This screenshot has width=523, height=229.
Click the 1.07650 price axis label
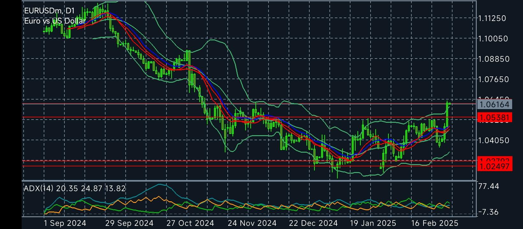tap(494, 79)
